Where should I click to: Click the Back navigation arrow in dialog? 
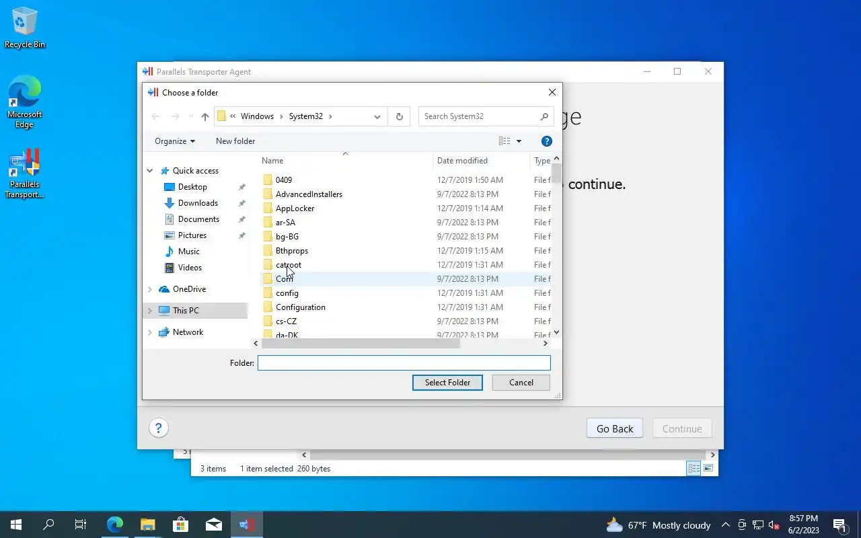(156, 116)
